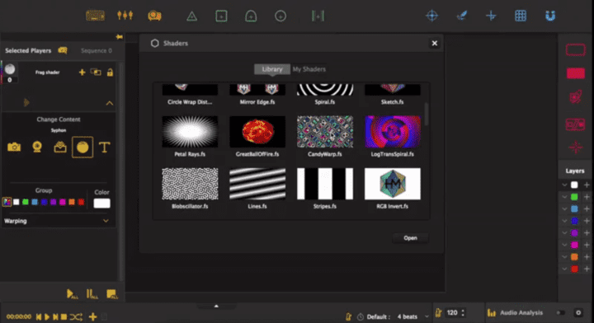Open the white Color swatch
This screenshot has width=594, height=323.
click(x=102, y=203)
